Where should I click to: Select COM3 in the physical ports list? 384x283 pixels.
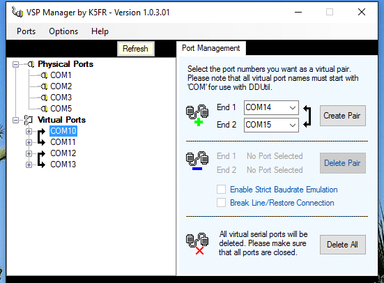point(61,98)
